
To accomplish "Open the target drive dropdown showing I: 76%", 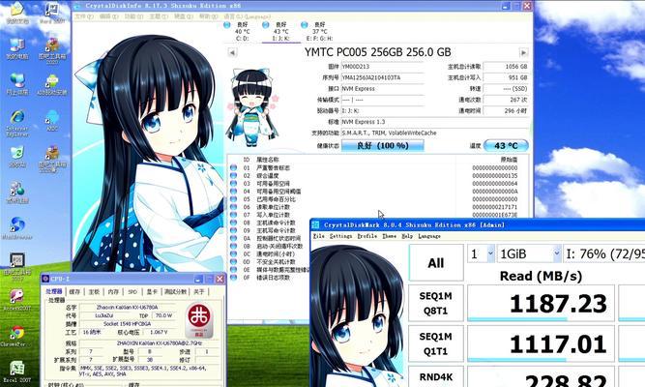I will (x=603, y=254).
